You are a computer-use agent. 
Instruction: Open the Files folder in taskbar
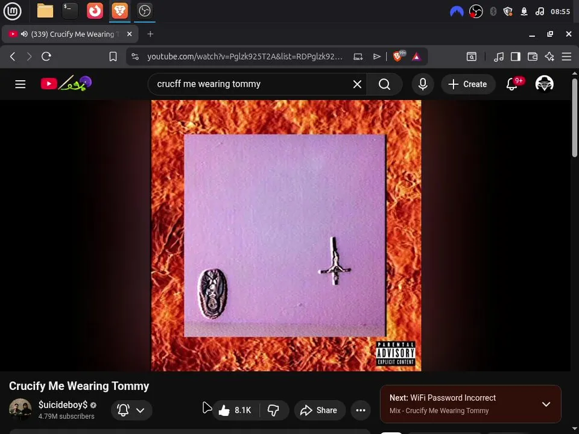tap(45, 11)
